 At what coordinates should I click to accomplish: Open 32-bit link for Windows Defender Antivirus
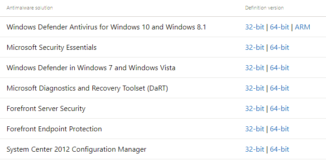tap(254, 27)
